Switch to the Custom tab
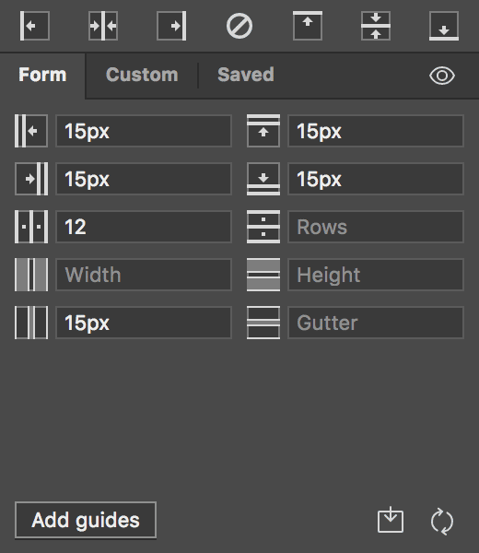The height and width of the screenshot is (553, 479). [142, 75]
